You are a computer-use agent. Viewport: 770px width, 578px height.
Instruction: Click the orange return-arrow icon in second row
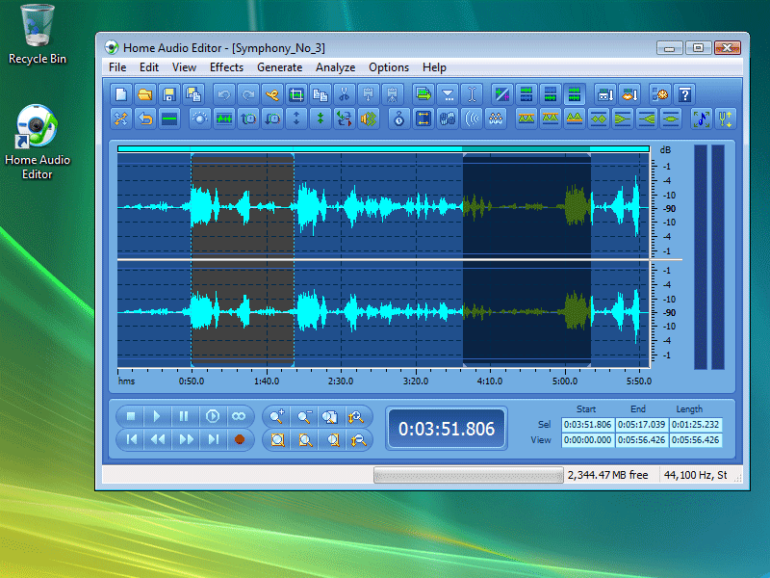tap(145, 118)
